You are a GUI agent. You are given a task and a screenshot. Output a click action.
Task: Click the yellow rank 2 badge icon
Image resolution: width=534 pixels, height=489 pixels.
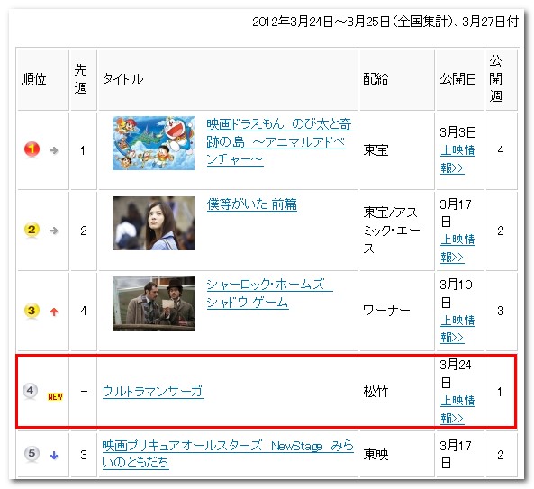[x=32, y=230]
